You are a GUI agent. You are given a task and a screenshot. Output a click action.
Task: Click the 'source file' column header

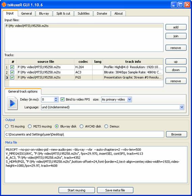[x=46, y=62]
